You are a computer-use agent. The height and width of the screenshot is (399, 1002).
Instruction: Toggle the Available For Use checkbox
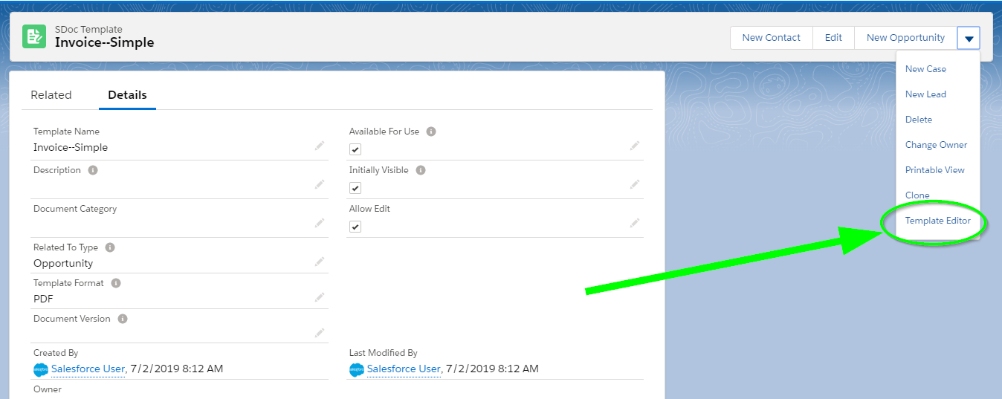tap(355, 149)
